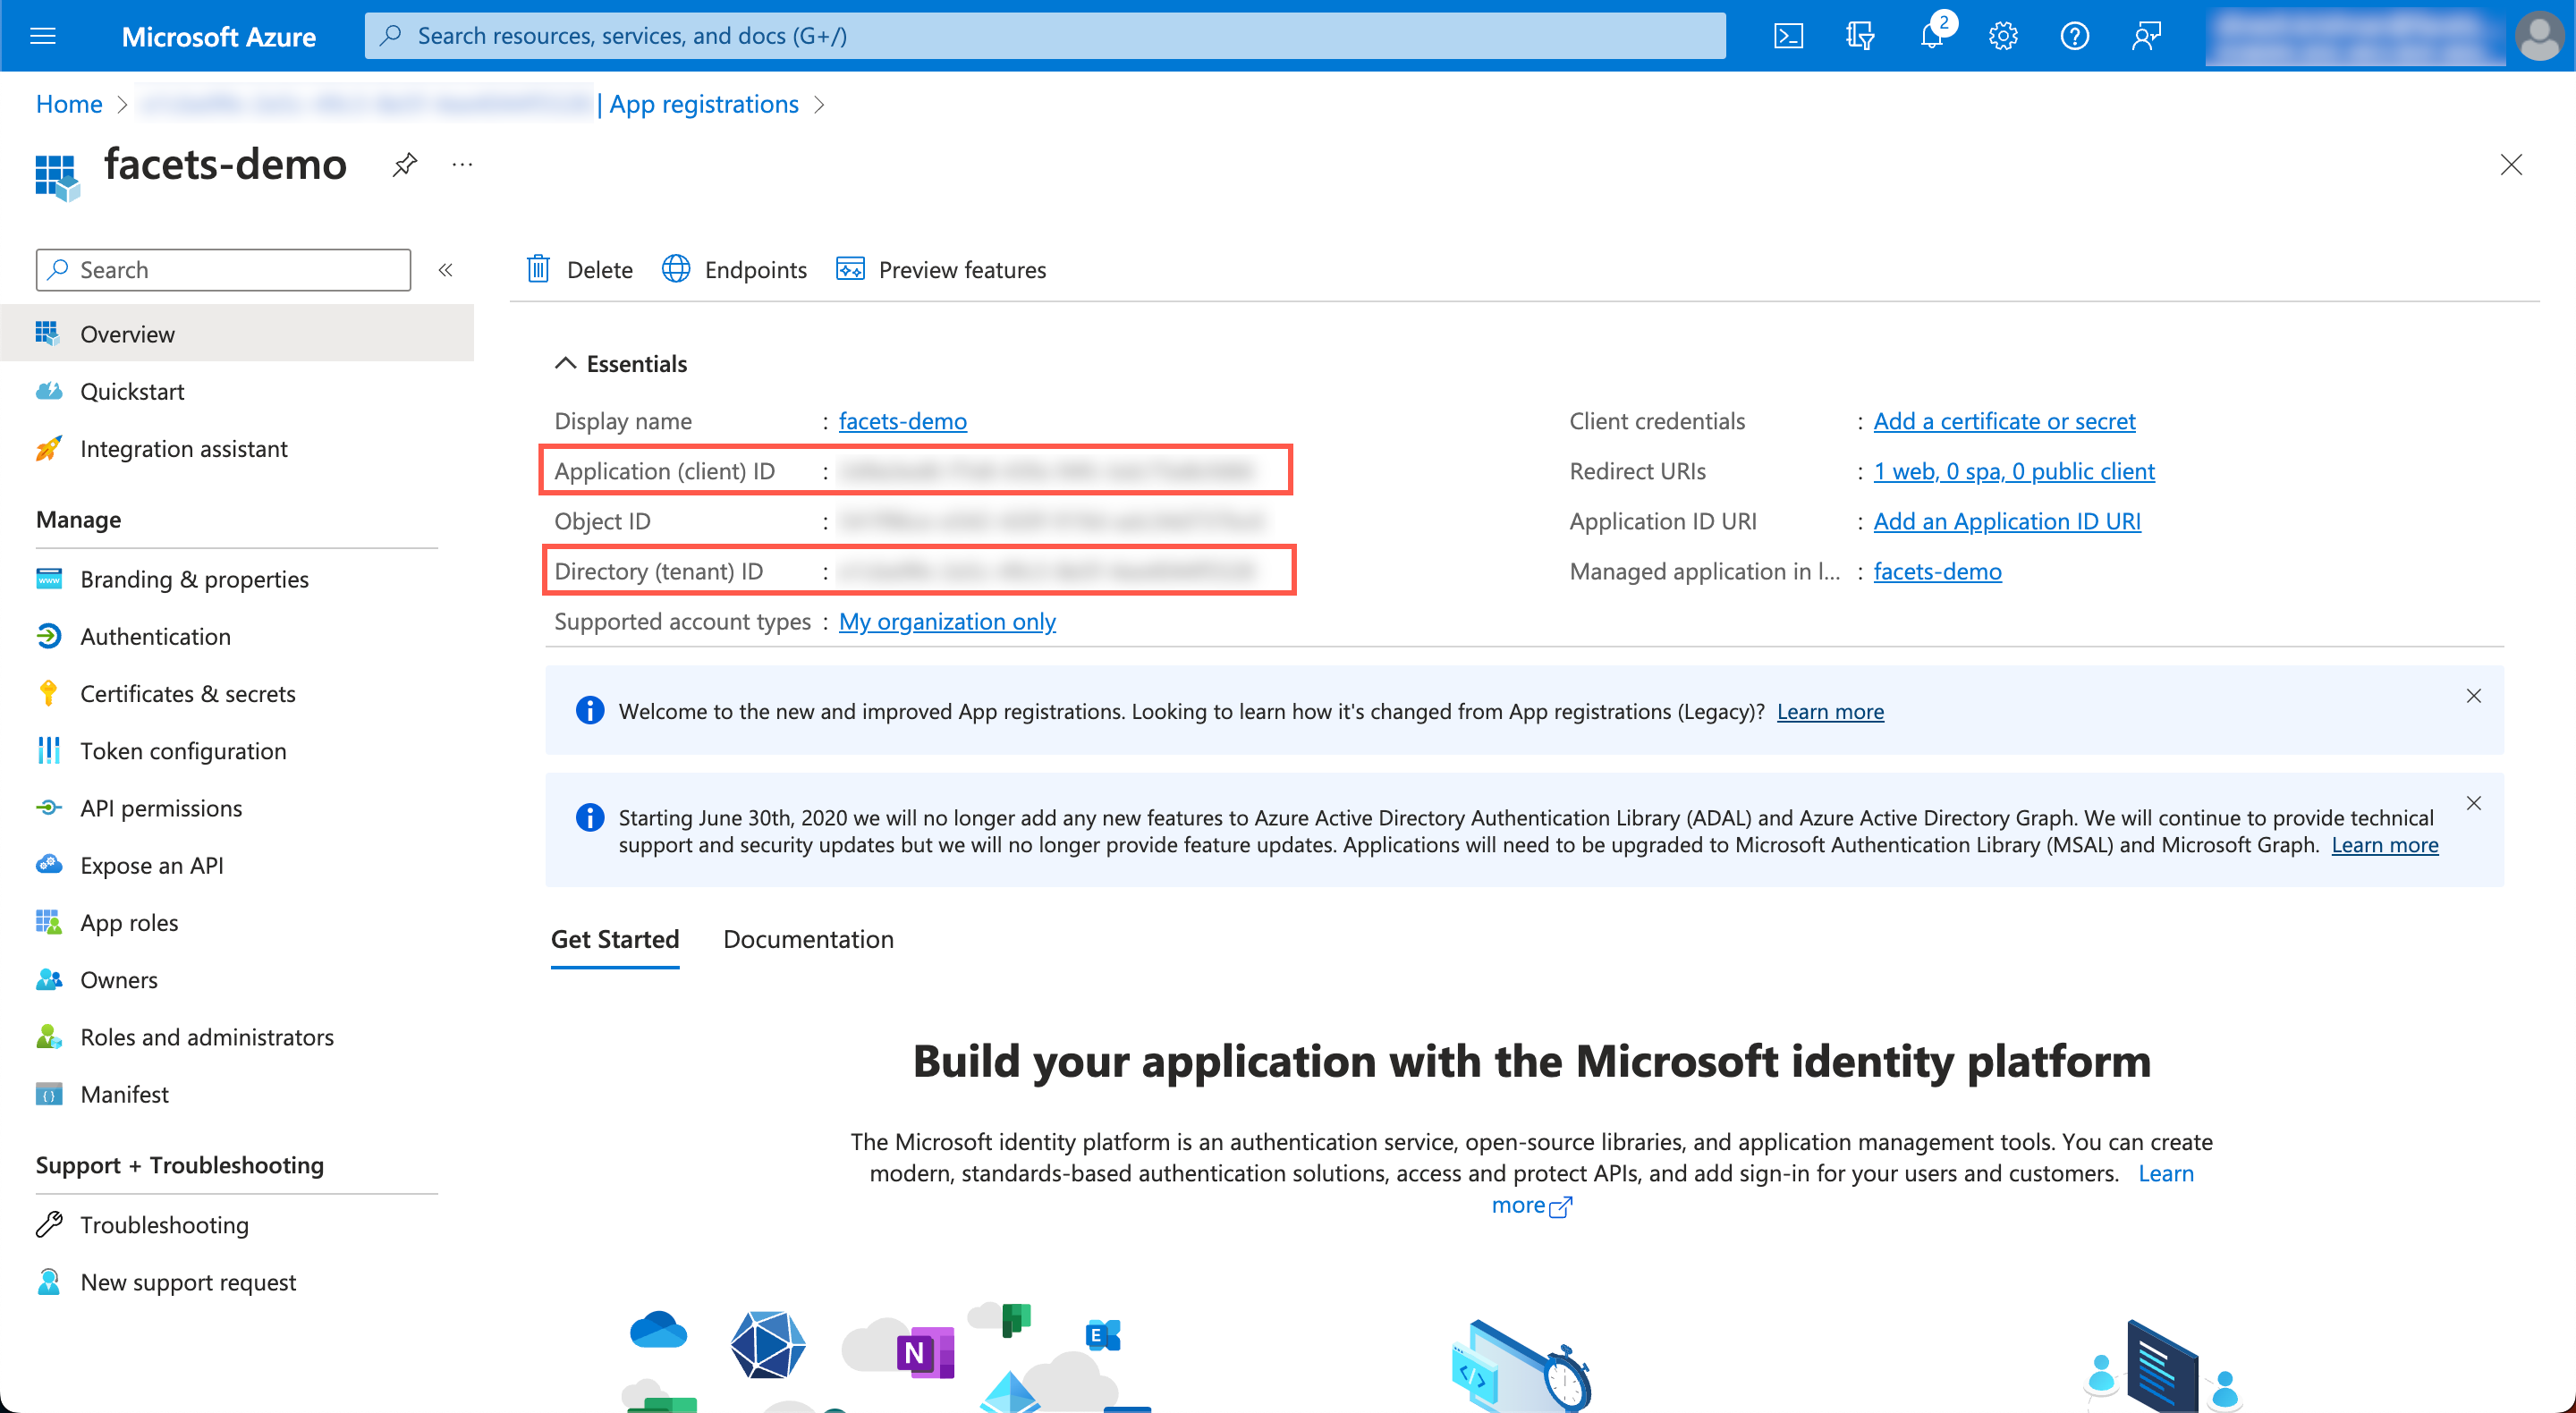Open portal settings gear
The width and height of the screenshot is (2576, 1413).
point(2003,36)
